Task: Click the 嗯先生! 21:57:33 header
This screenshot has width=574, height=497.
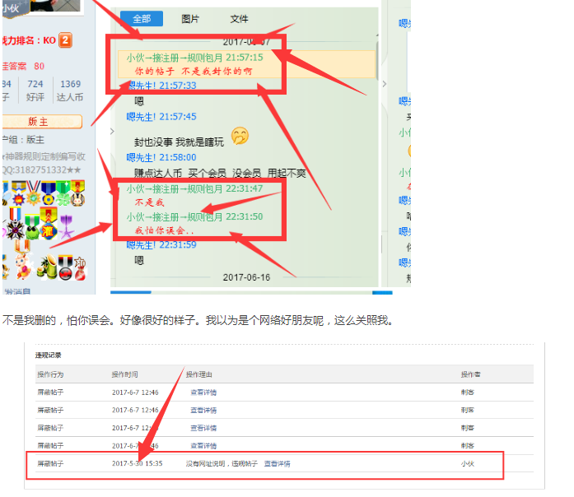Action: point(161,86)
